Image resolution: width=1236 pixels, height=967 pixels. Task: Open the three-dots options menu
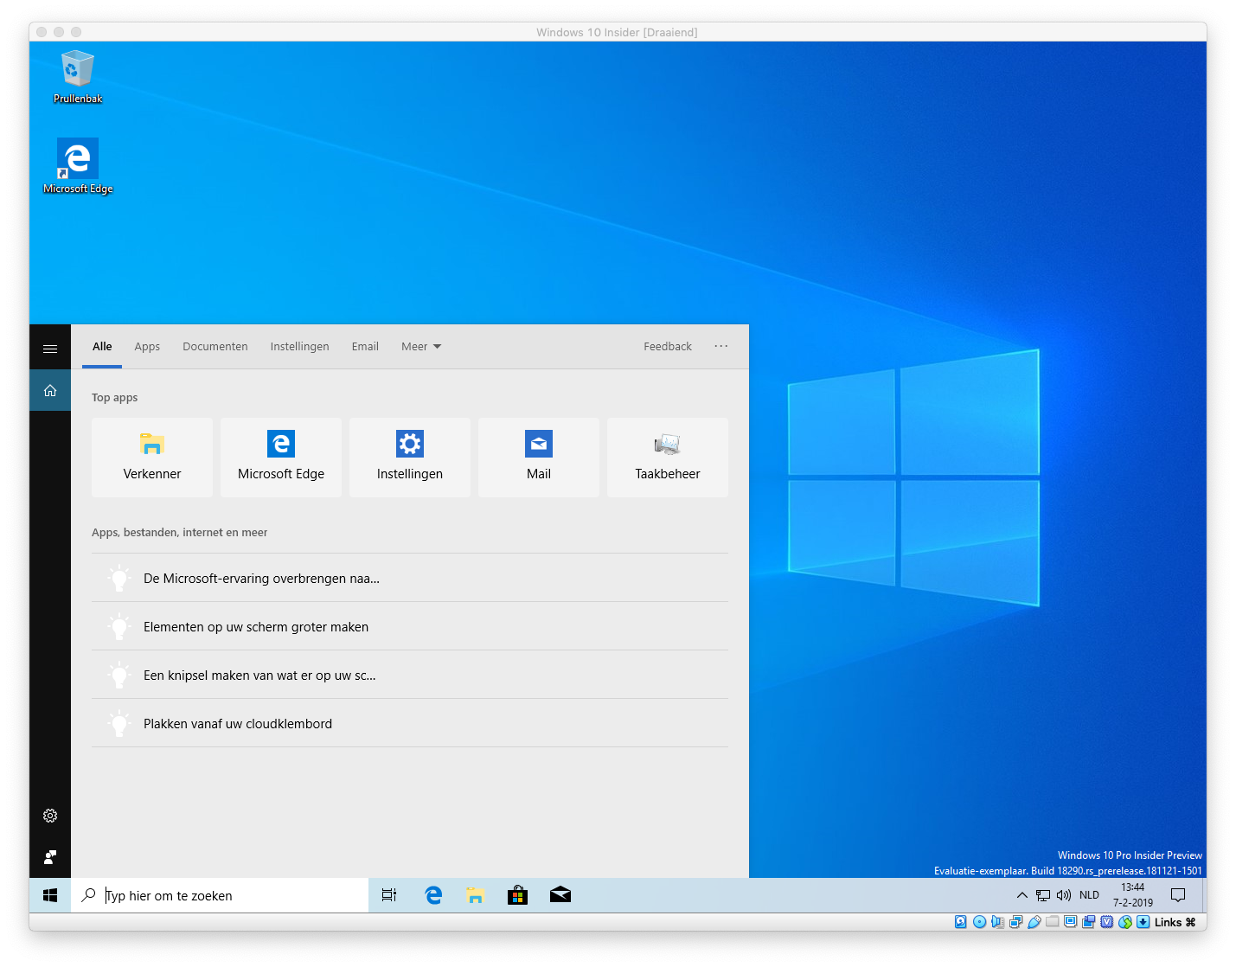720,346
